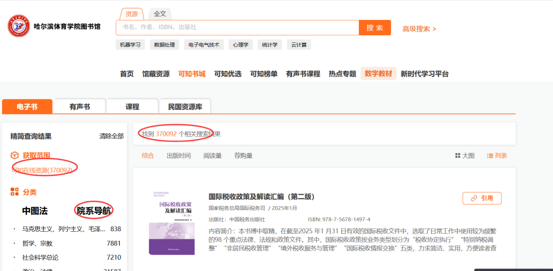This screenshot has width=553, height=271.
Task: Select the 全文 full-text search tab
Action: pyautogui.click(x=160, y=14)
